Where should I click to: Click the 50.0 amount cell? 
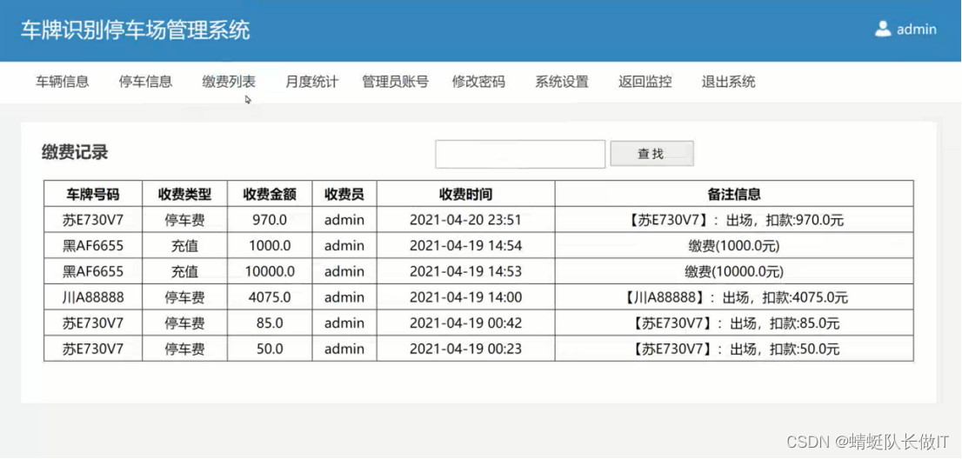[270, 349]
